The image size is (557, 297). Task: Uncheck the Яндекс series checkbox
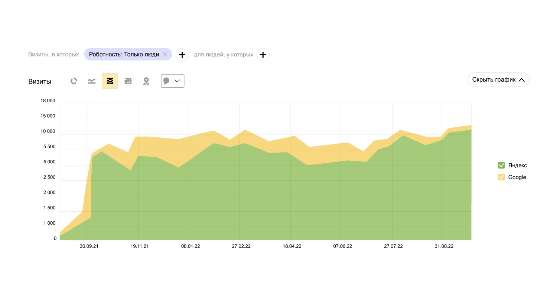pyautogui.click(x=501, y=165)
